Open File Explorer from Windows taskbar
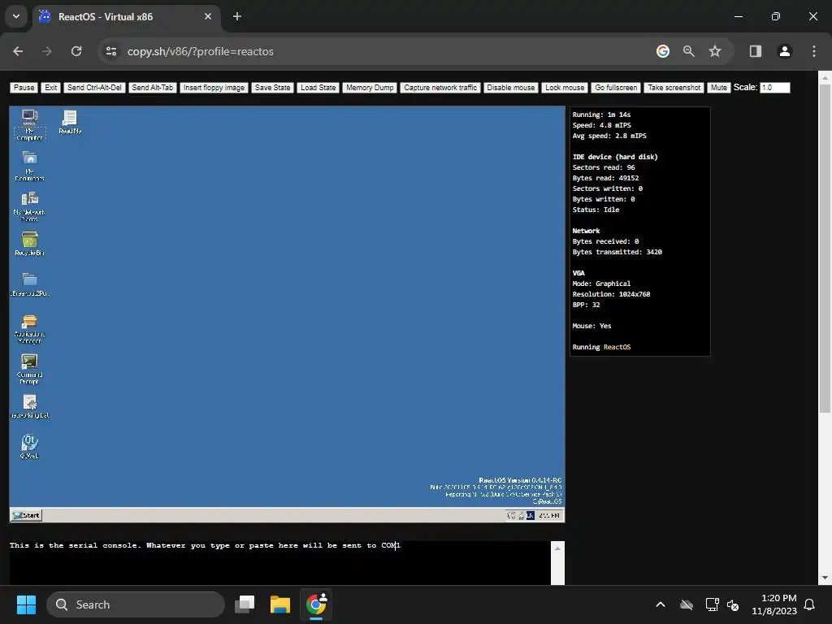The height and width of the screenshot is (624, 832). [x=280, y=604]
